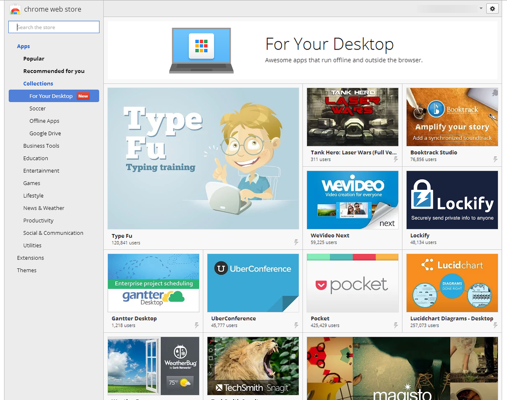This screenshot has width=507, height=400.
Task: Open the Type Fu typing training tile
Action: click(203, 158)
